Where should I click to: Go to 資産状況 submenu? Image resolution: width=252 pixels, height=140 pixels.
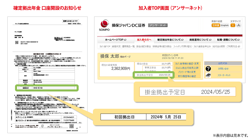[x=116, y=46]
